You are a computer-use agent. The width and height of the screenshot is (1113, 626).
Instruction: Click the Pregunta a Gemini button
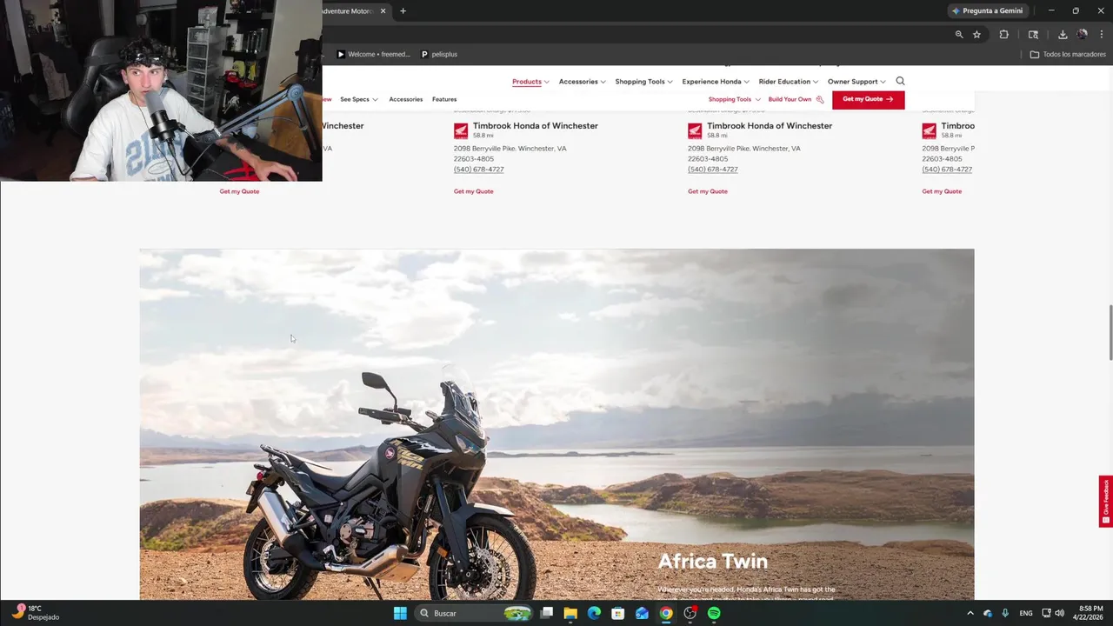987,10
